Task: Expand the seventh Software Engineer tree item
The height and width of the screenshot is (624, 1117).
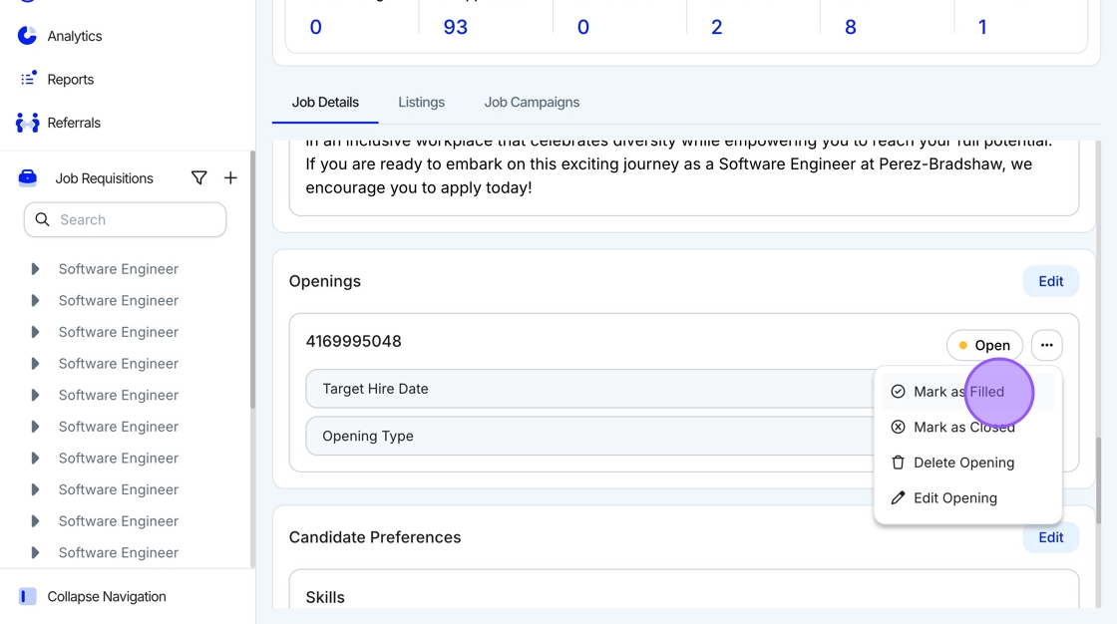Action: [x=35, y=458]
